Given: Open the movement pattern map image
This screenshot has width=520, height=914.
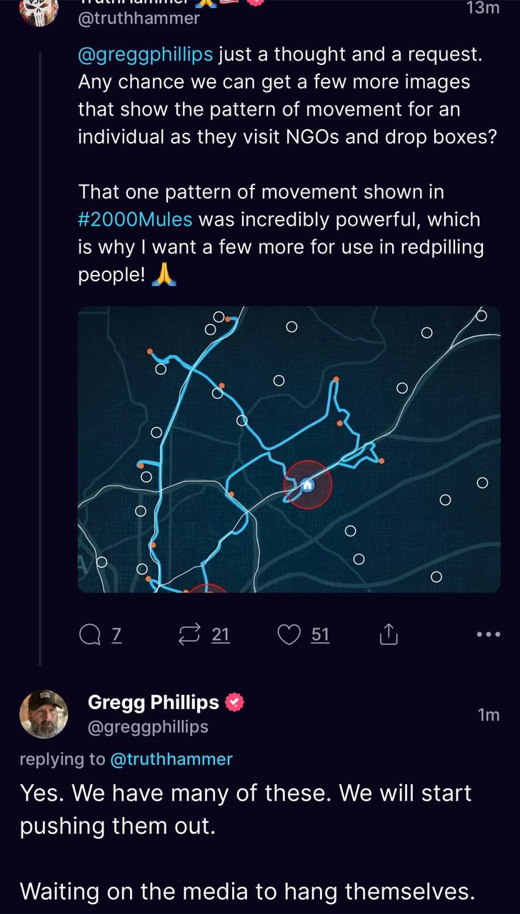Looking at the screenshot, I should click(289, 449).
